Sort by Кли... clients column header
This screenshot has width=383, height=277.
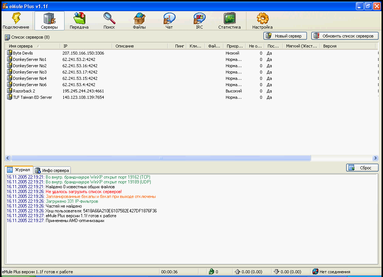[x=196, y=46]
